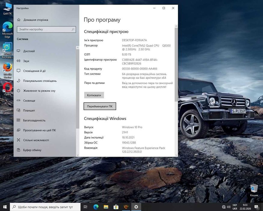Select the Сповіщення й дії icon
Image resolution: width=263 pixels, height=211 pixels.
click(18, 71)
